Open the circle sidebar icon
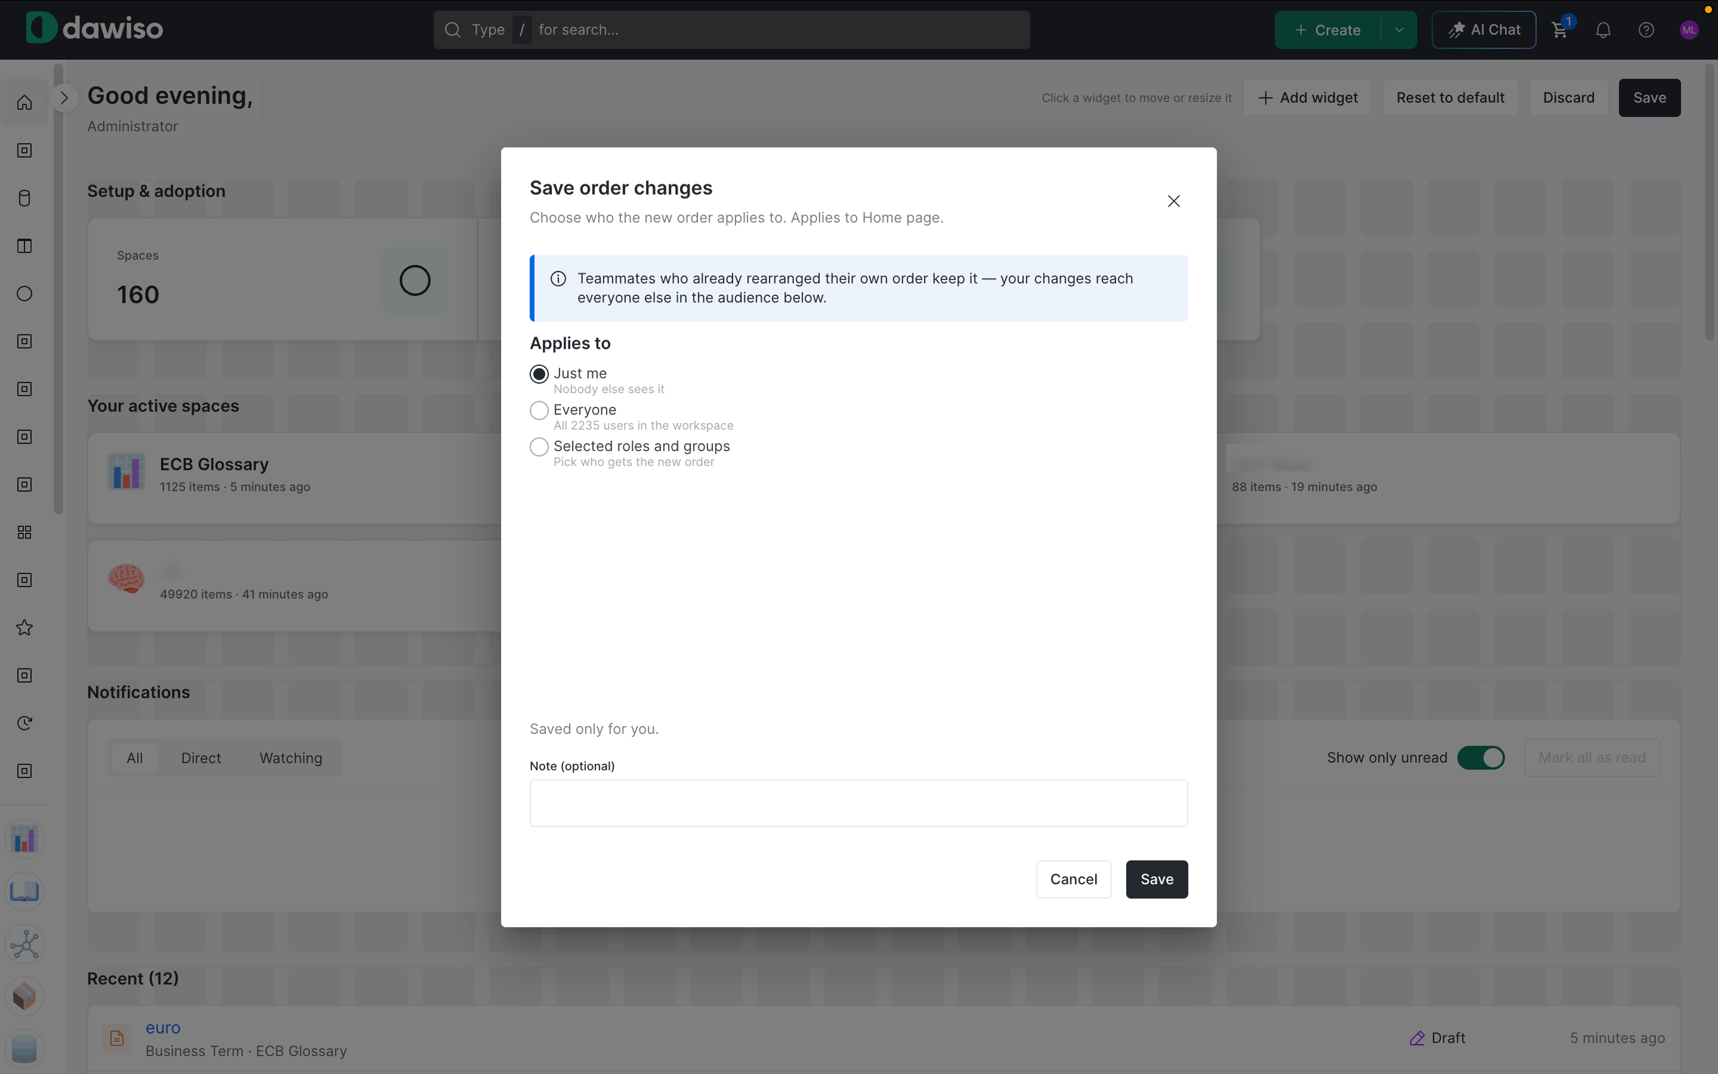 click(25, 294)
